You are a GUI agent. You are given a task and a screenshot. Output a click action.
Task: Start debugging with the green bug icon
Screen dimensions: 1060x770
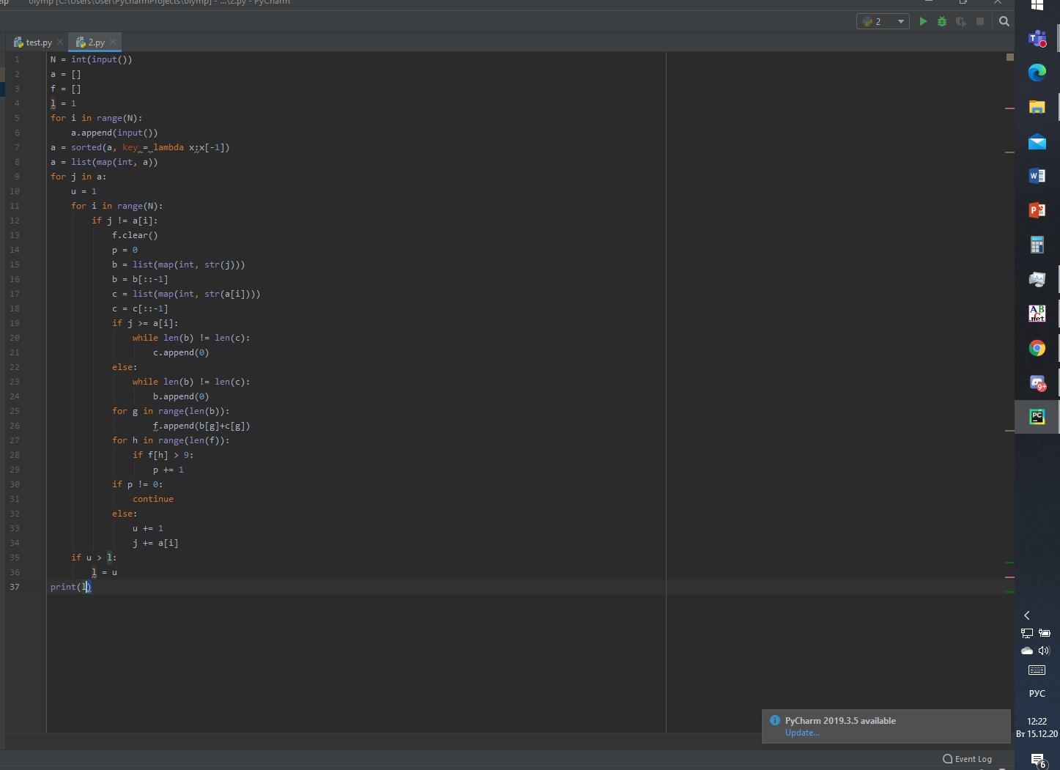[942, 22]
